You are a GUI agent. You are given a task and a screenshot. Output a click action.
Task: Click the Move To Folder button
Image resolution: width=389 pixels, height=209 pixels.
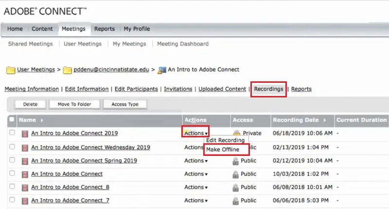pos(74,104)
